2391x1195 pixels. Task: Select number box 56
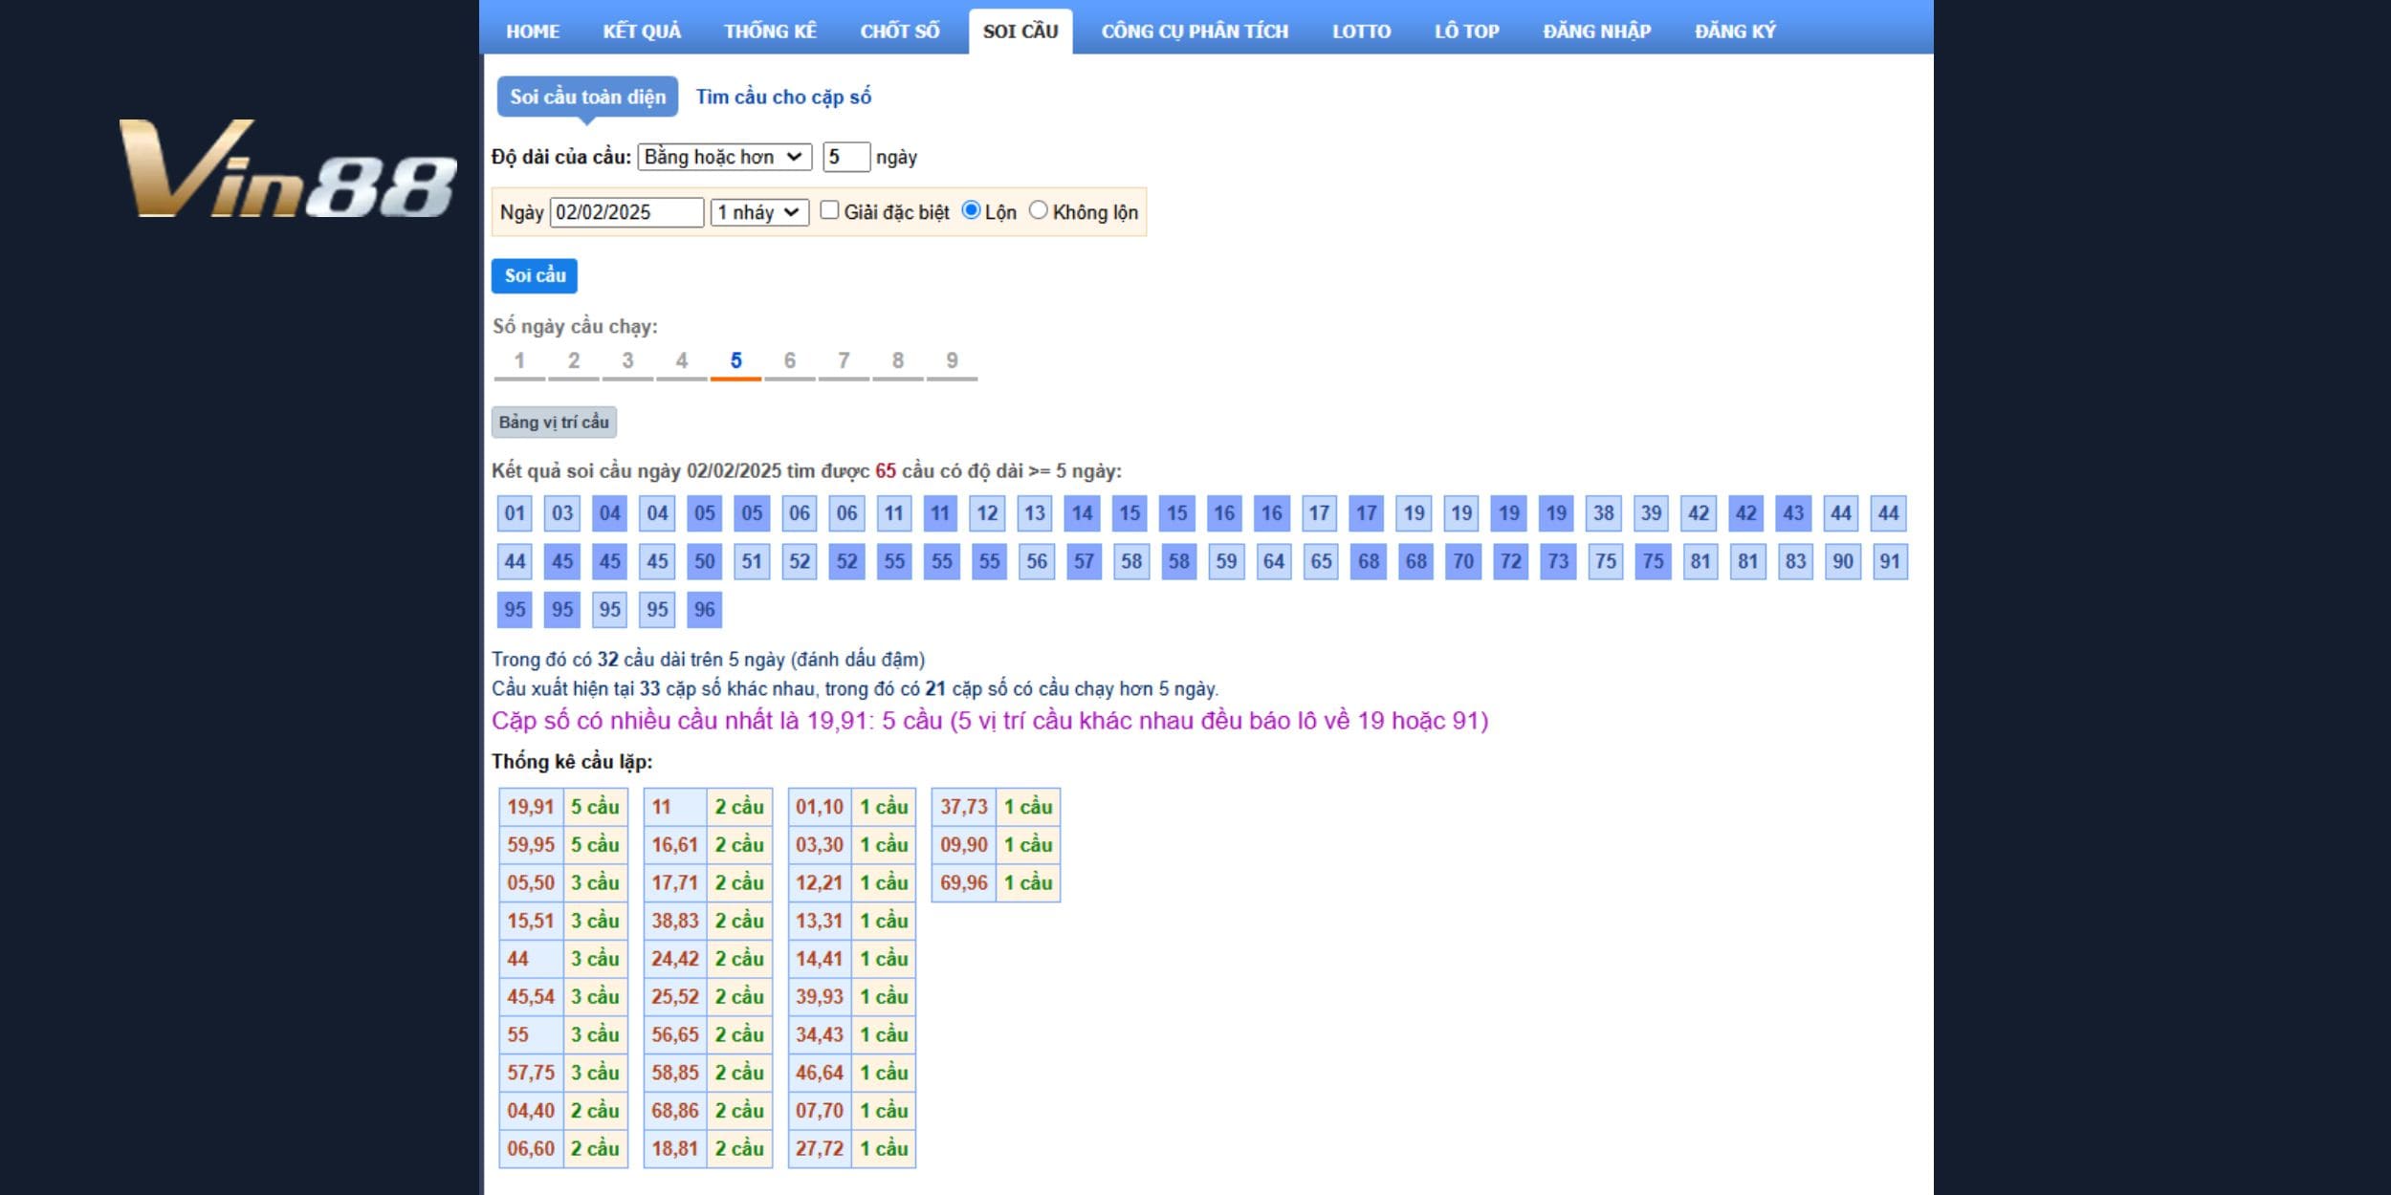point(1037,561)
